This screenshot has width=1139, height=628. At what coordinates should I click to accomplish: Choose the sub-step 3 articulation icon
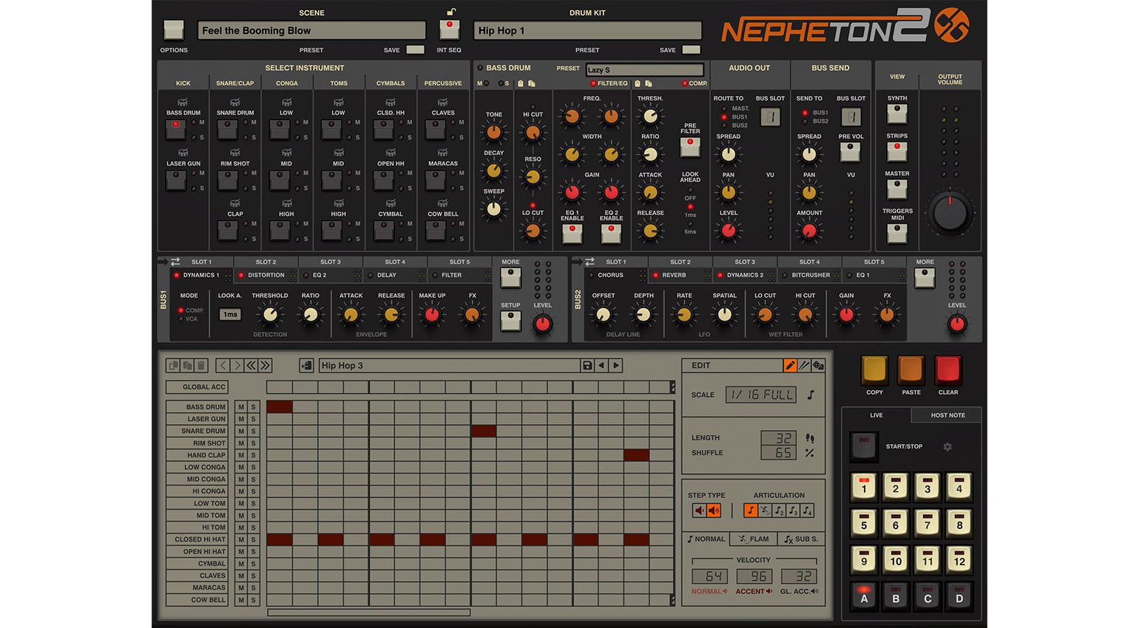tap(793, 510)
